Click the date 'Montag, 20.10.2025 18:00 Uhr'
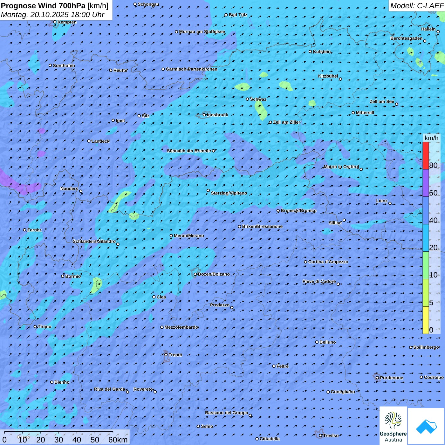 [x=53, y=15]
